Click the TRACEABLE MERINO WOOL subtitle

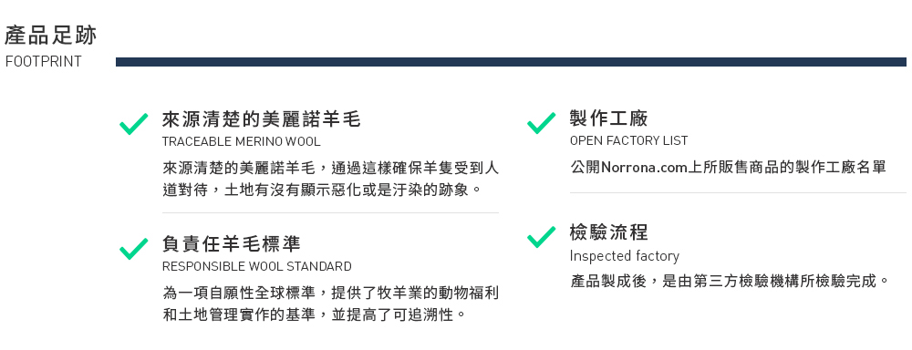tap(241, 142)
